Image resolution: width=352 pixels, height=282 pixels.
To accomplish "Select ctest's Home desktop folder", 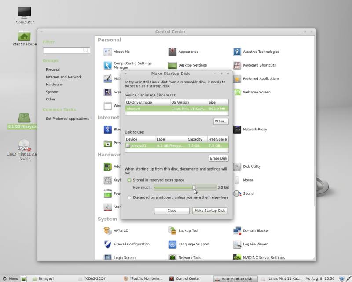I will pos(25,38).
